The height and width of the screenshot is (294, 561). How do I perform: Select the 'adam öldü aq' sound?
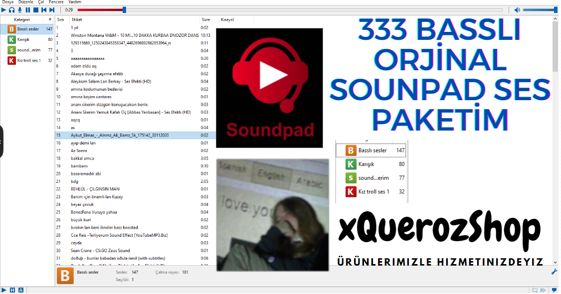136,66
